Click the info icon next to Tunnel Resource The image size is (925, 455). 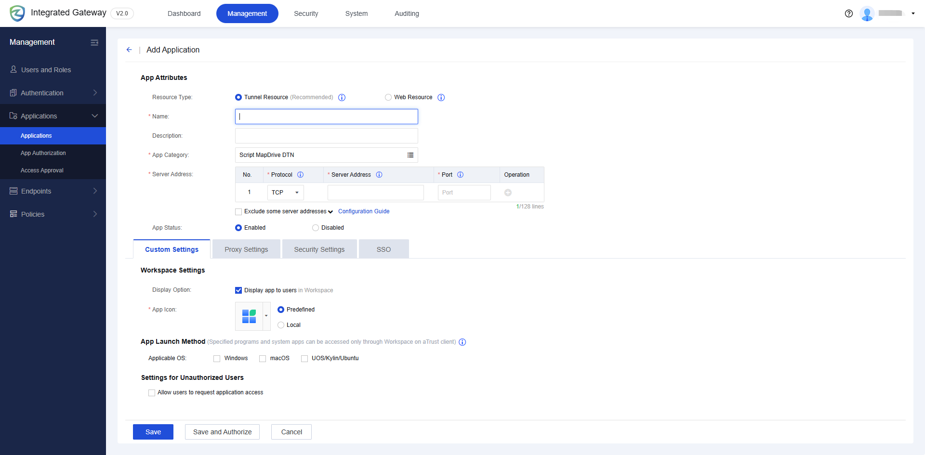pos(342,97)
